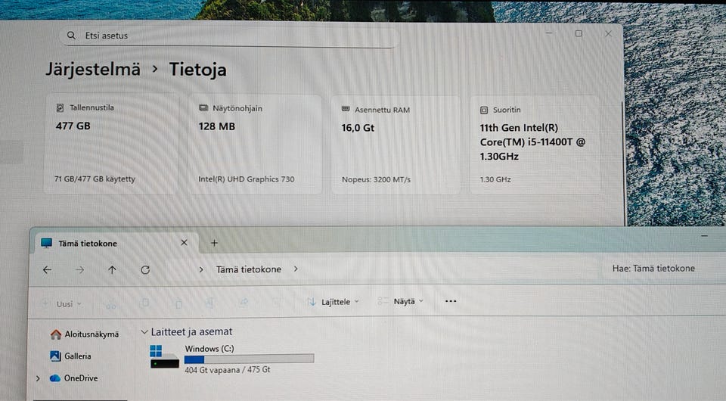Select Aloitusnäkymä in the Explorer sidebar

coord(85,334)
